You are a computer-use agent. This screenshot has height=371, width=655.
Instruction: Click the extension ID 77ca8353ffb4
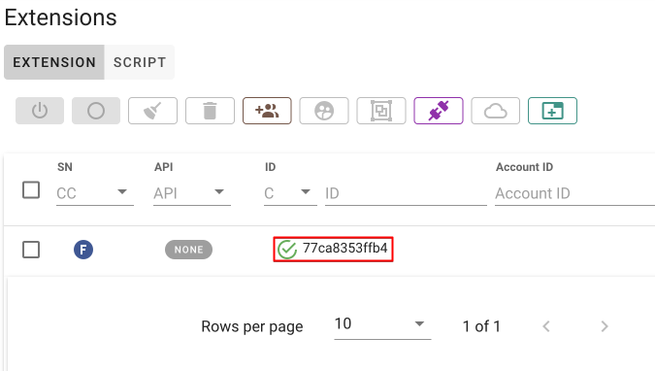click(x=345, y=248)
